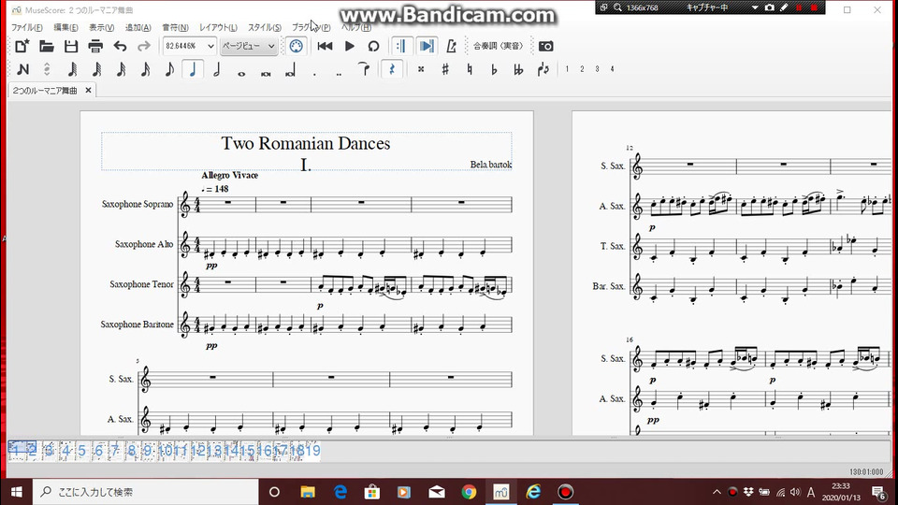Create a new score
The image size is (898, 505).
click(x=22, y=47)
